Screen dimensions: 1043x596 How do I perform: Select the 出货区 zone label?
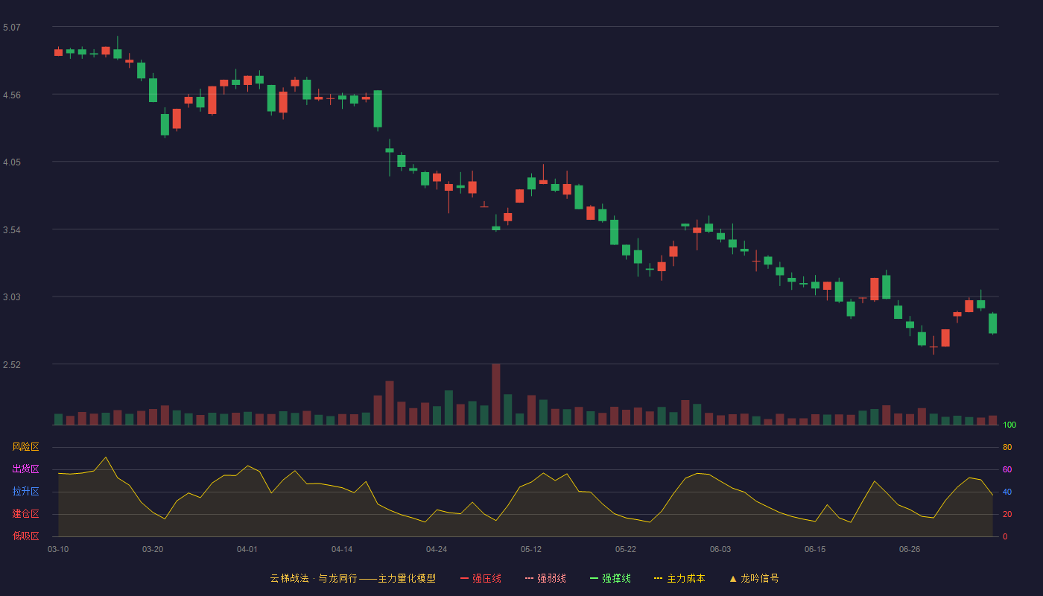point(25,469)
